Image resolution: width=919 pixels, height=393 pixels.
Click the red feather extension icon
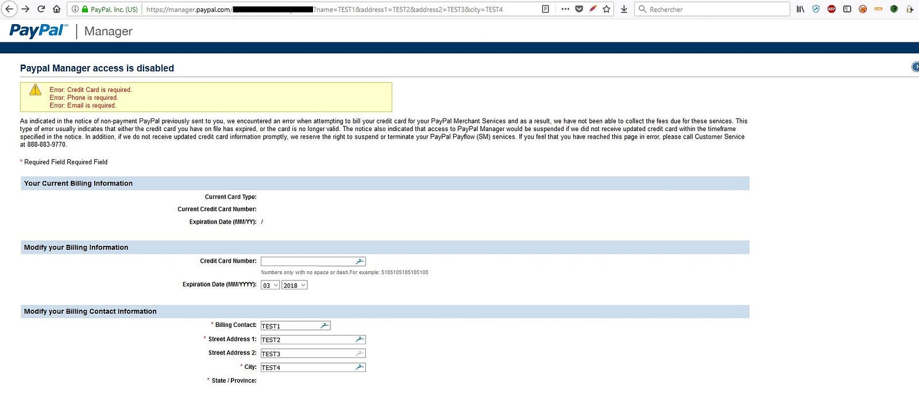593,9
